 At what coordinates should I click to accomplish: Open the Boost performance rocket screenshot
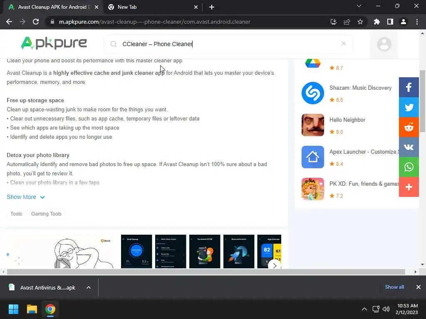(x=239, y=251)
